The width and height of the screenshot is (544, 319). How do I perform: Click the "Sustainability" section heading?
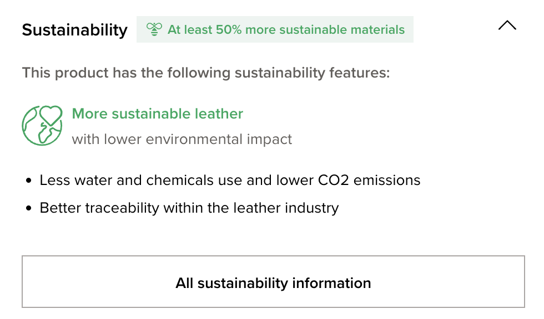pos(75,29)
